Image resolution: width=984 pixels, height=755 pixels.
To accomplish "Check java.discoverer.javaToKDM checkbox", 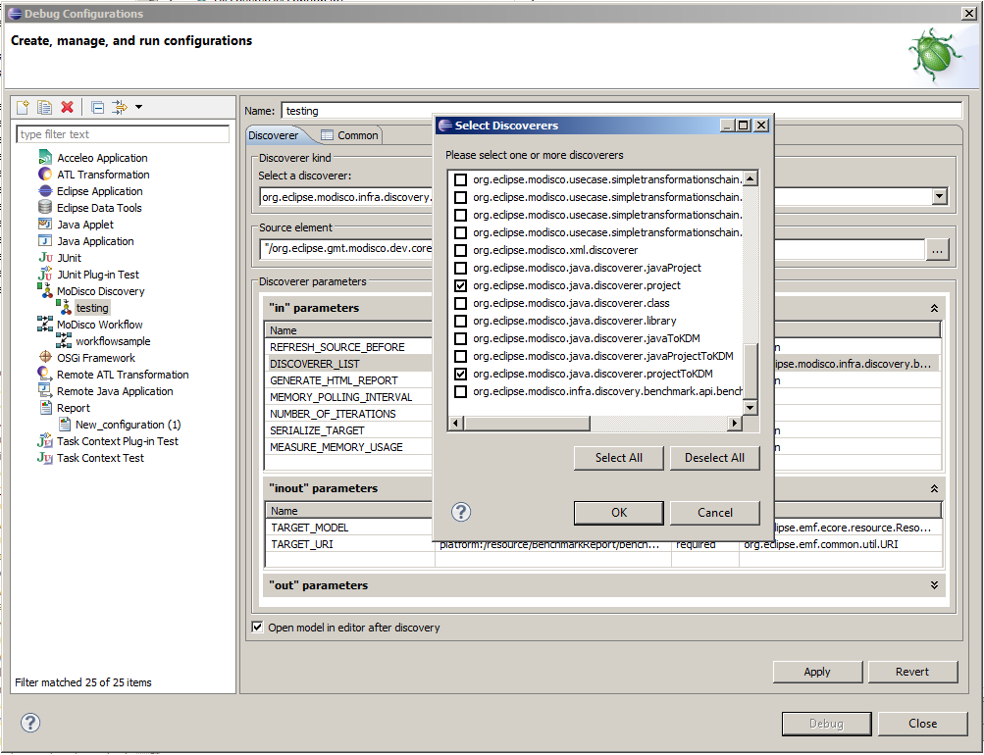I will 461,338.
